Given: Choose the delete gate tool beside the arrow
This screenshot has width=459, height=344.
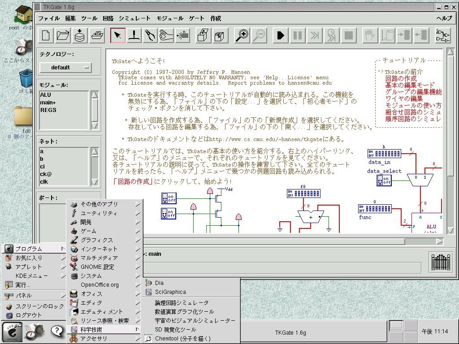Looking at the screenshot, I should (x=134, y=36).
